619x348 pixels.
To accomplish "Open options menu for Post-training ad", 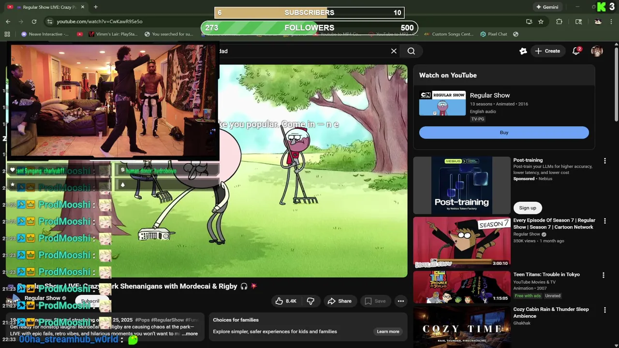I will click(x=604, y=160).
